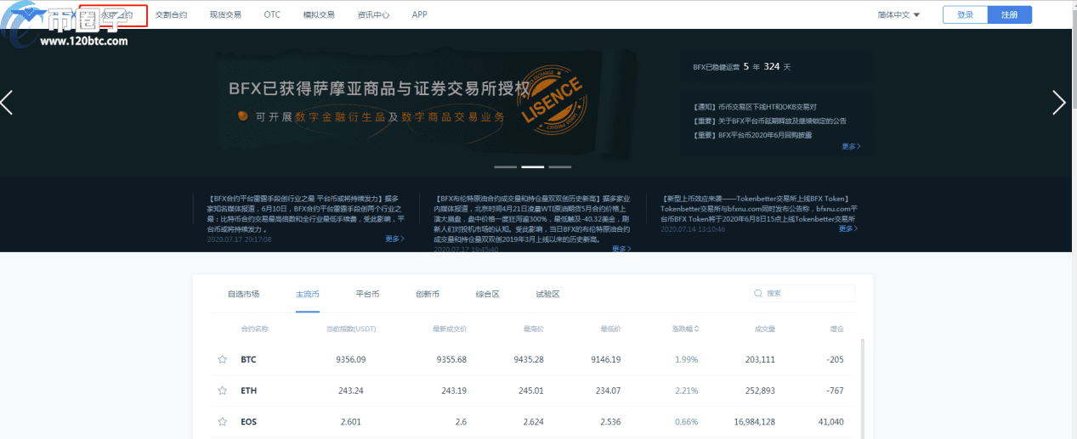The width and height of the screenshot is (1077, 439).
Task: Open the OTC navigation item
Action: click(272, 15)
